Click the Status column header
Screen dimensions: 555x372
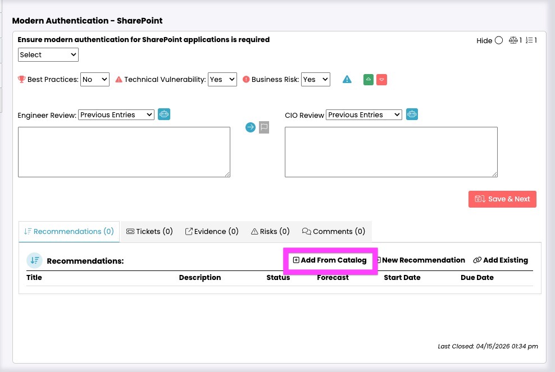pyautogui.click(x=278, y=278)
